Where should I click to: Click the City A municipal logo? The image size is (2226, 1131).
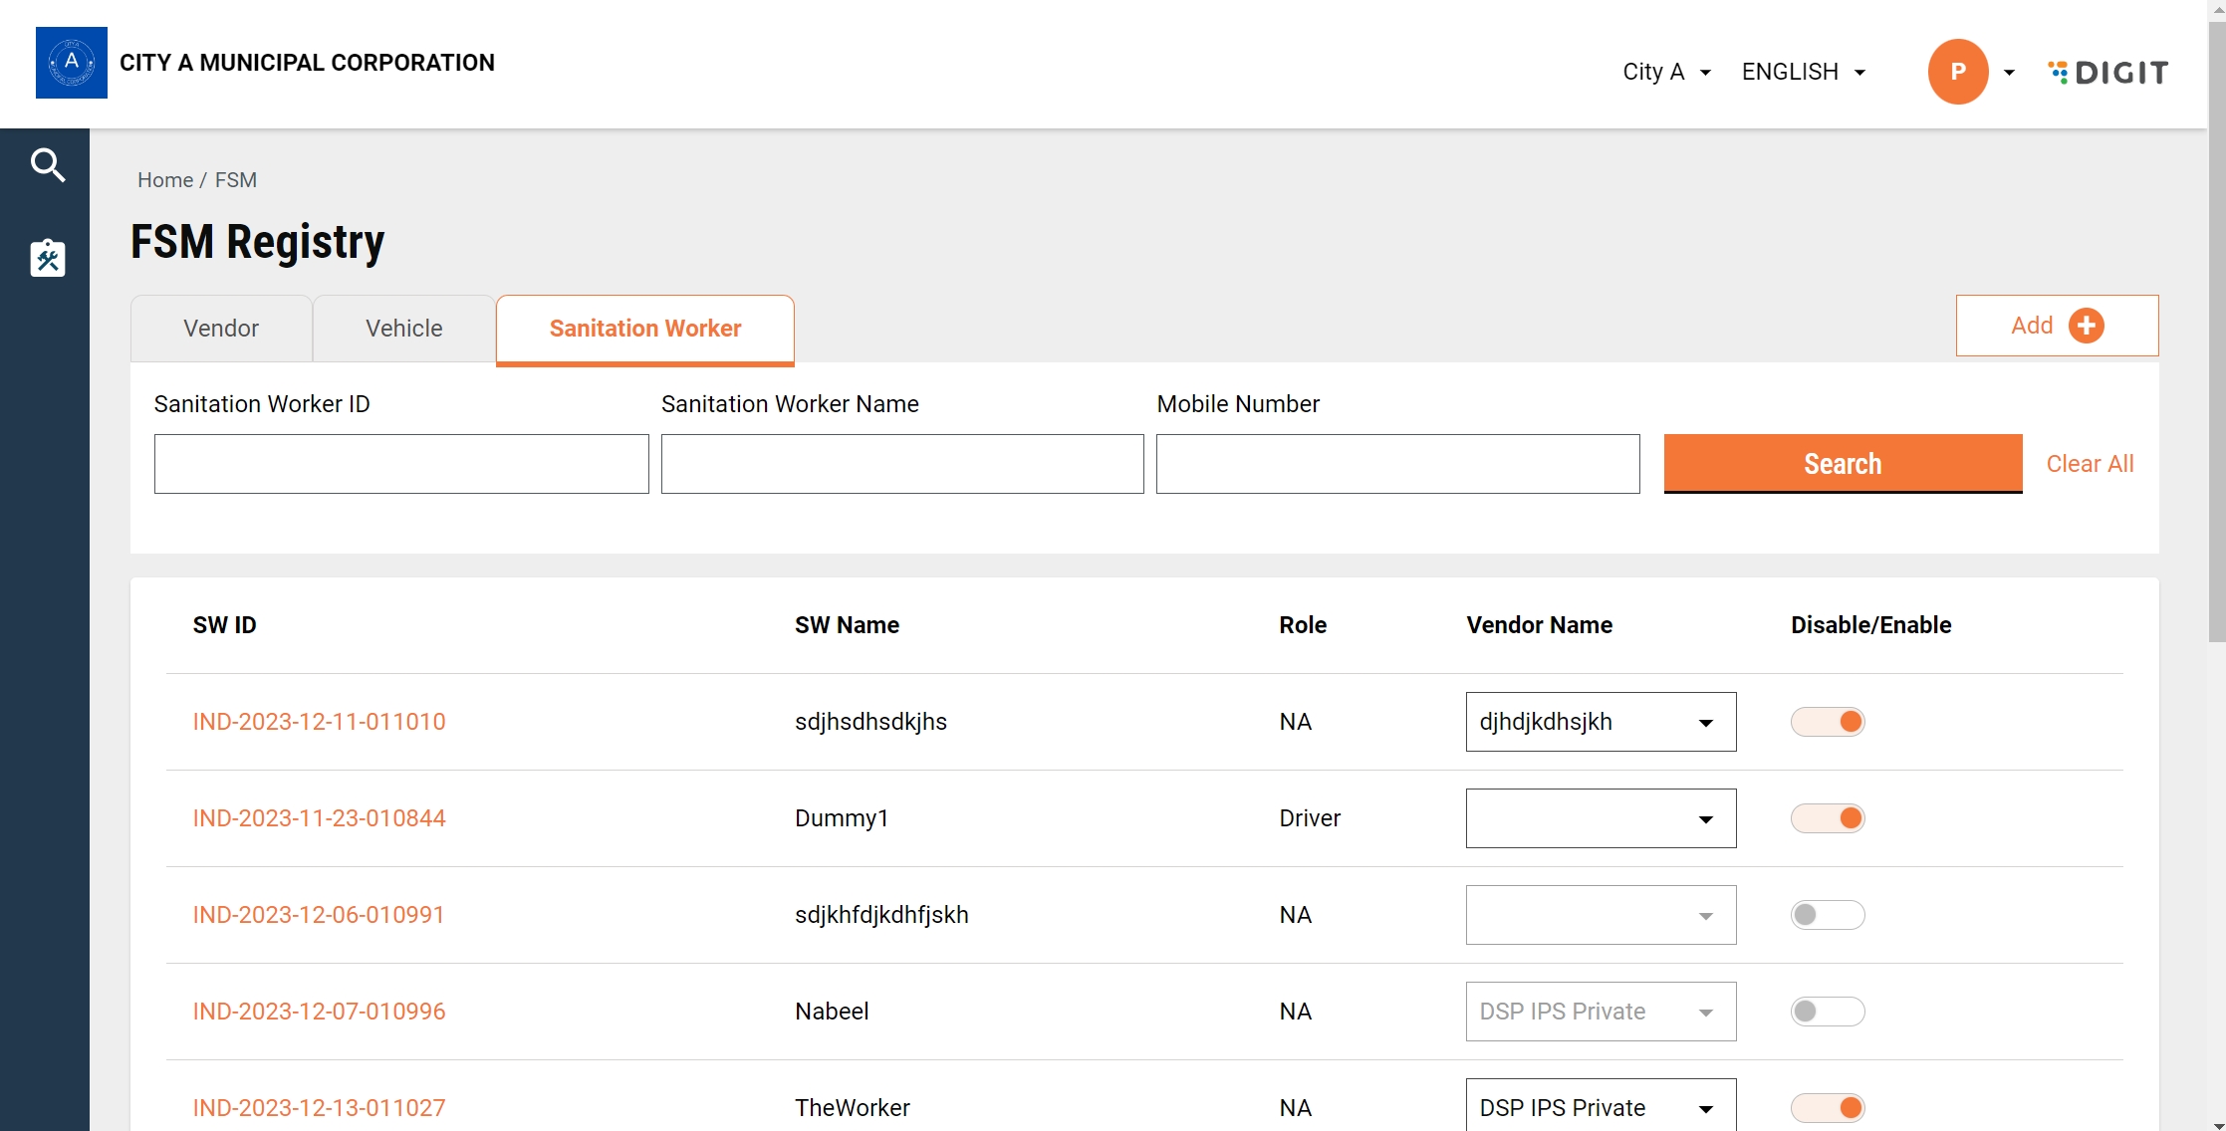[x=72, y=63]
